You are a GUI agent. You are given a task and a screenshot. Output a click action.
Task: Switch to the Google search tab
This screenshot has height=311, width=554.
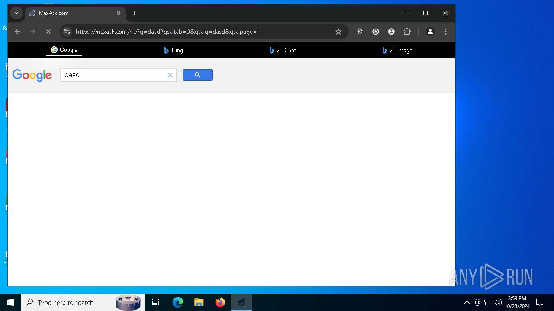click(x=64, y=50)
